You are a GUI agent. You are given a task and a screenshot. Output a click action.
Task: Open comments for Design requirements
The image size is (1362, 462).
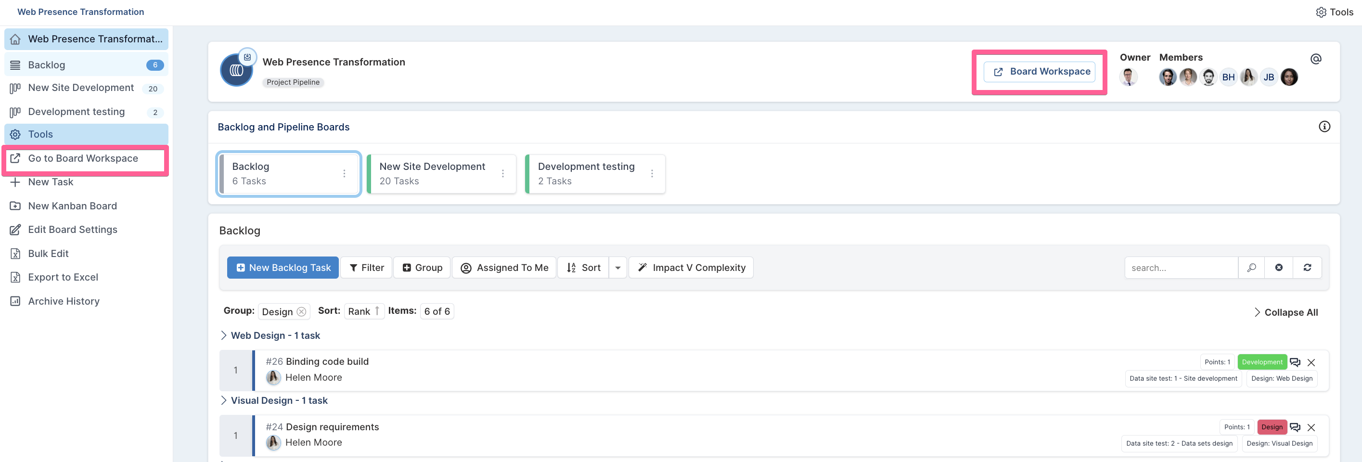[x=1295, y=427]
